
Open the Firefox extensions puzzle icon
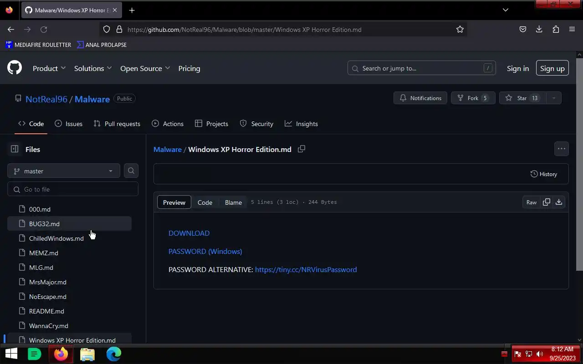click(556, 29)
